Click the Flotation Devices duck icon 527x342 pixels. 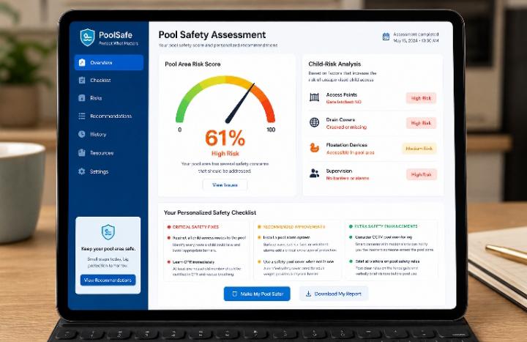pyautogui.click(x=314, y=148)
